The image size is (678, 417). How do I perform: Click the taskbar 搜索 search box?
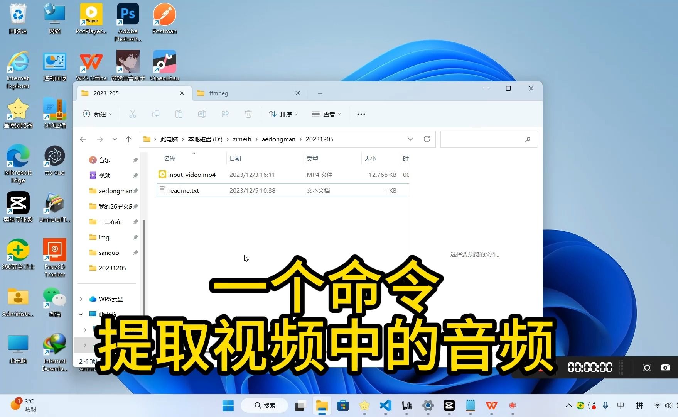(265, 405)
